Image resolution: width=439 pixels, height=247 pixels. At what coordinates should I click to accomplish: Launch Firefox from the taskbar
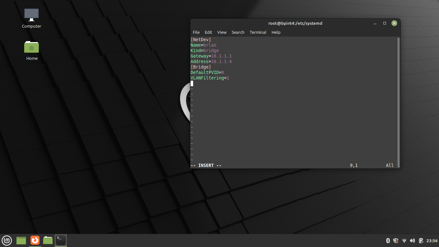pos(35,240)
